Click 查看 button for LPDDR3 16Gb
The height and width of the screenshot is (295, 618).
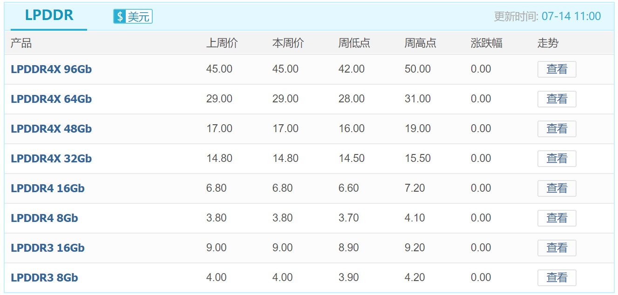tap(557, 248)
